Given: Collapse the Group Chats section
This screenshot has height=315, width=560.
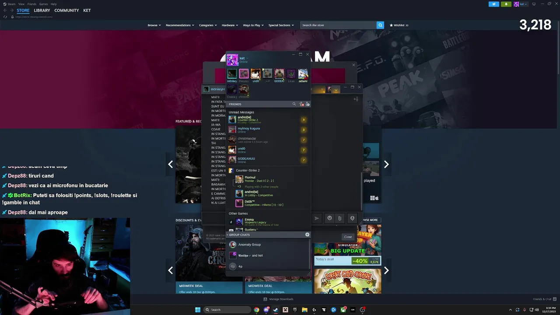Looking at the screenshot, I should (x=227, y=234).
